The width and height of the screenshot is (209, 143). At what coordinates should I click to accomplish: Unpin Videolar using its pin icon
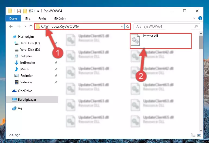56,82
